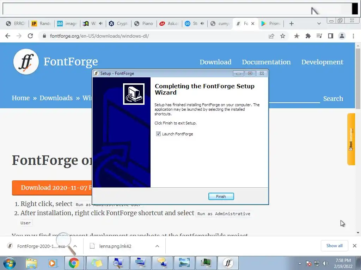Click Show all downloads
The image size is (361, 270).
point(334,246)
